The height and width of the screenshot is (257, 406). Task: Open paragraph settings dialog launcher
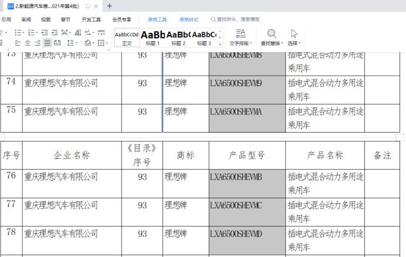109,49
